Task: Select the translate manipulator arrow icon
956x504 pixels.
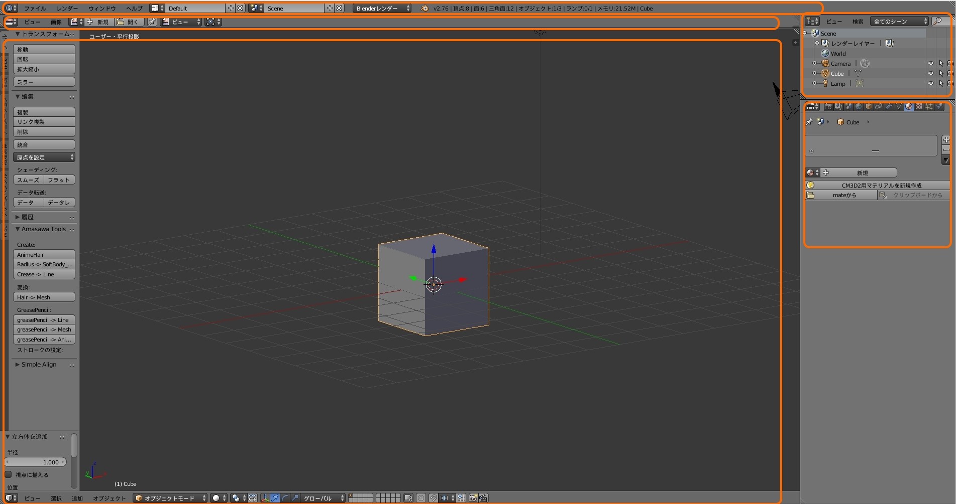Action: tap(275, 498)
